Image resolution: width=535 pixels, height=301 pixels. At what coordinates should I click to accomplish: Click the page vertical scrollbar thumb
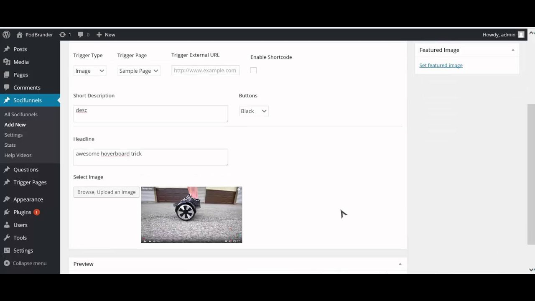pos(531,174)
